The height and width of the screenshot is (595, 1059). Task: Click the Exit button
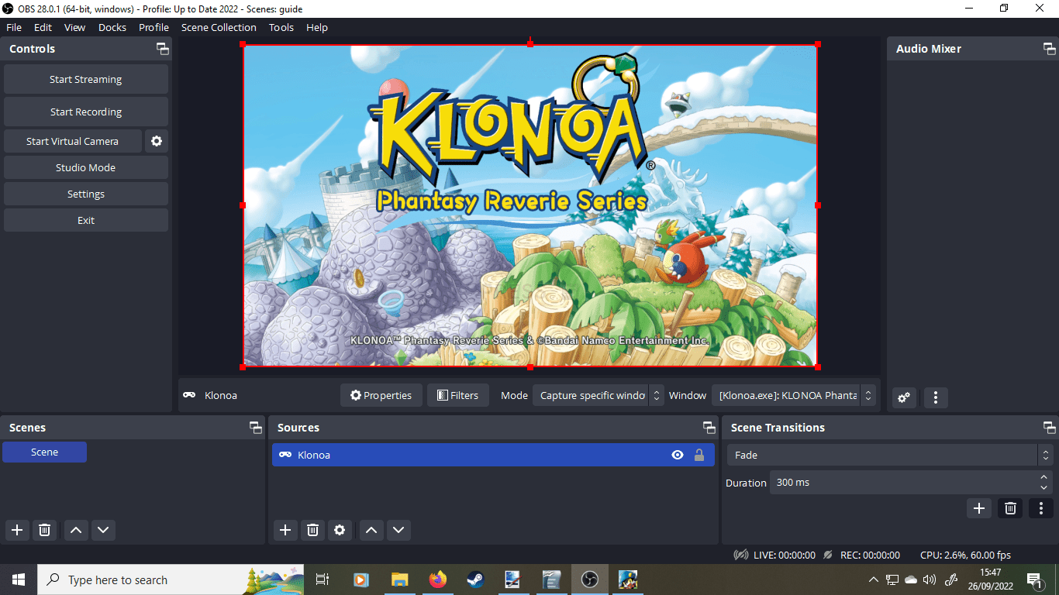pos(86,220)
